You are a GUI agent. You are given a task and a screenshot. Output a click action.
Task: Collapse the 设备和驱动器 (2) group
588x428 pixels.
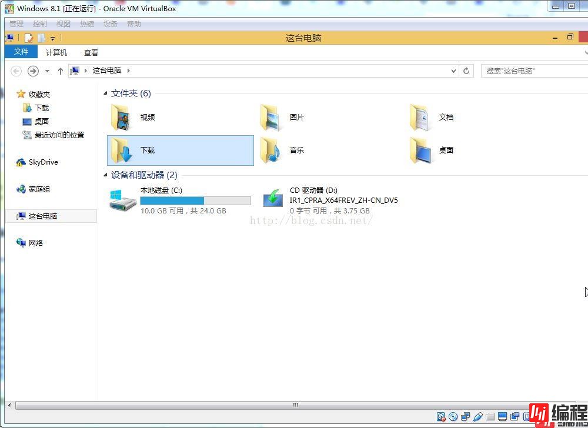tap(106, 175)
